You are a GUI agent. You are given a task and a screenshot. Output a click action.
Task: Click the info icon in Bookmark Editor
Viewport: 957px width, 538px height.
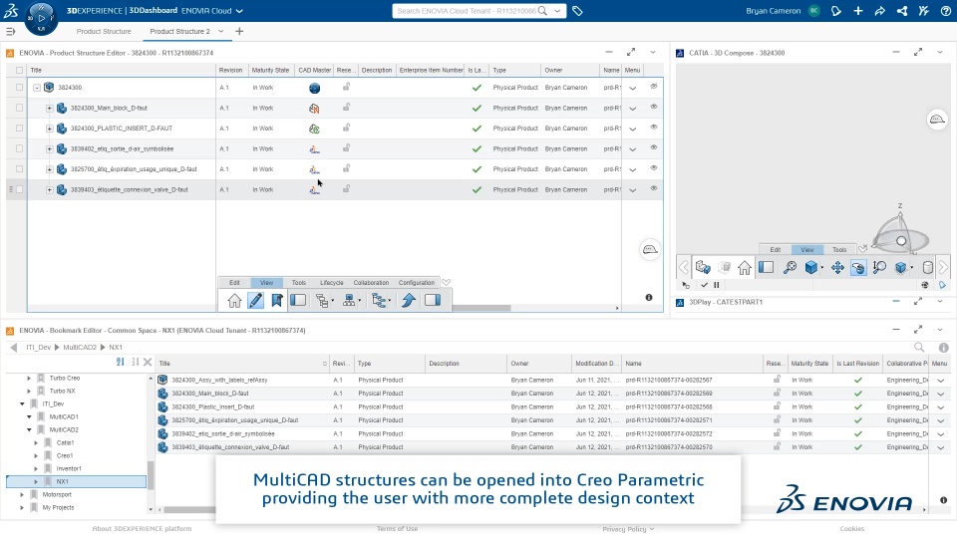944,347
